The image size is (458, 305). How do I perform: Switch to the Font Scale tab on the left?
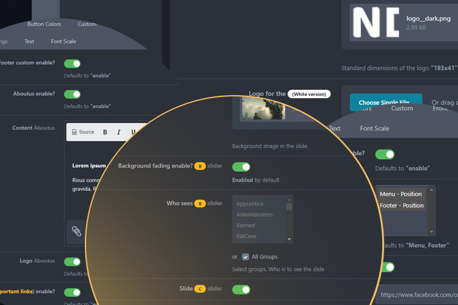point(64,41)
